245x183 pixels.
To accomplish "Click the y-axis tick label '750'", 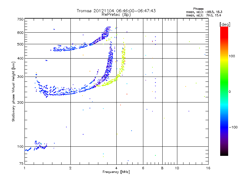I will click(x=20, y=19).
